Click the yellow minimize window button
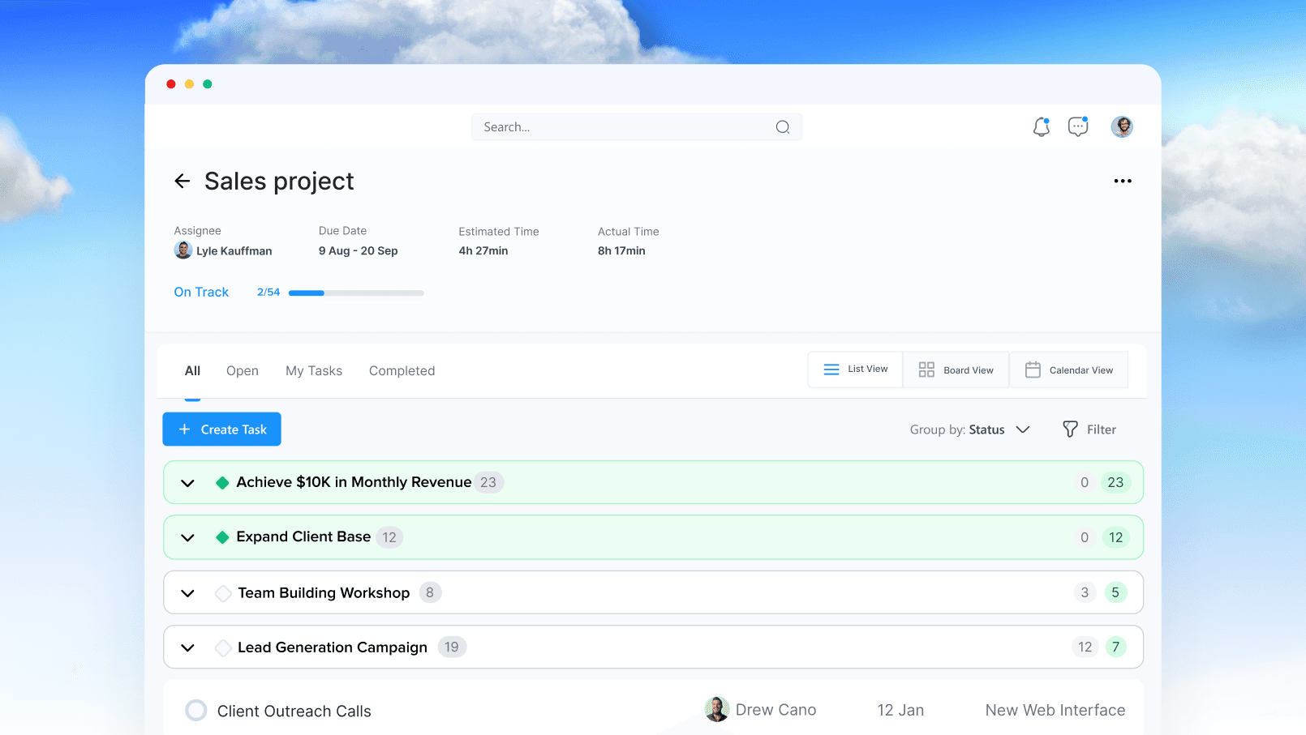This screenshot has height=735, width=1306. (189, 84)
